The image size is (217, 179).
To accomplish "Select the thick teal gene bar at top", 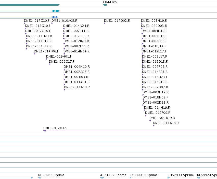I will coord(30,5).
